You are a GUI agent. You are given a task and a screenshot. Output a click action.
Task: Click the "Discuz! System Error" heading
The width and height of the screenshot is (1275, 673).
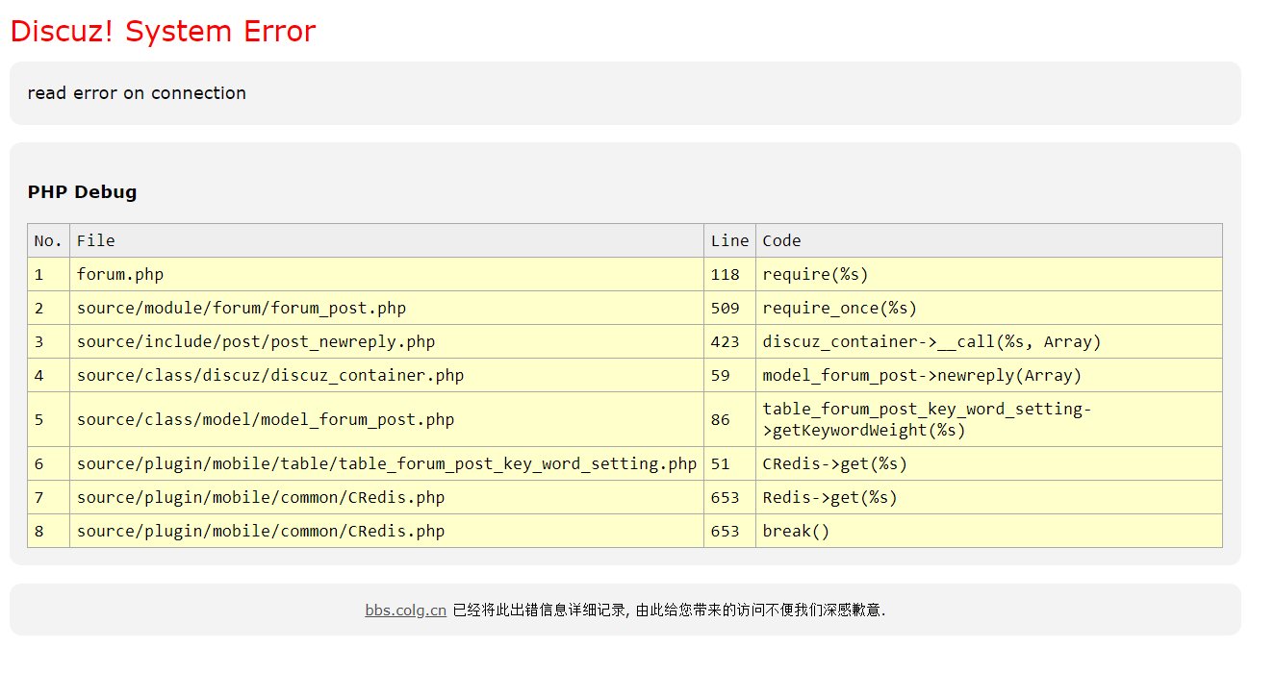163,32
